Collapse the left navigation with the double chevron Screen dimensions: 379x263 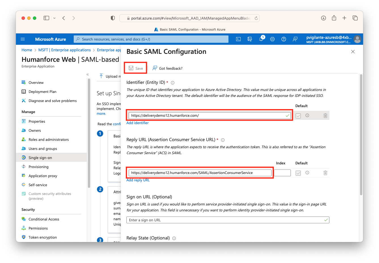tap(88, 74)
